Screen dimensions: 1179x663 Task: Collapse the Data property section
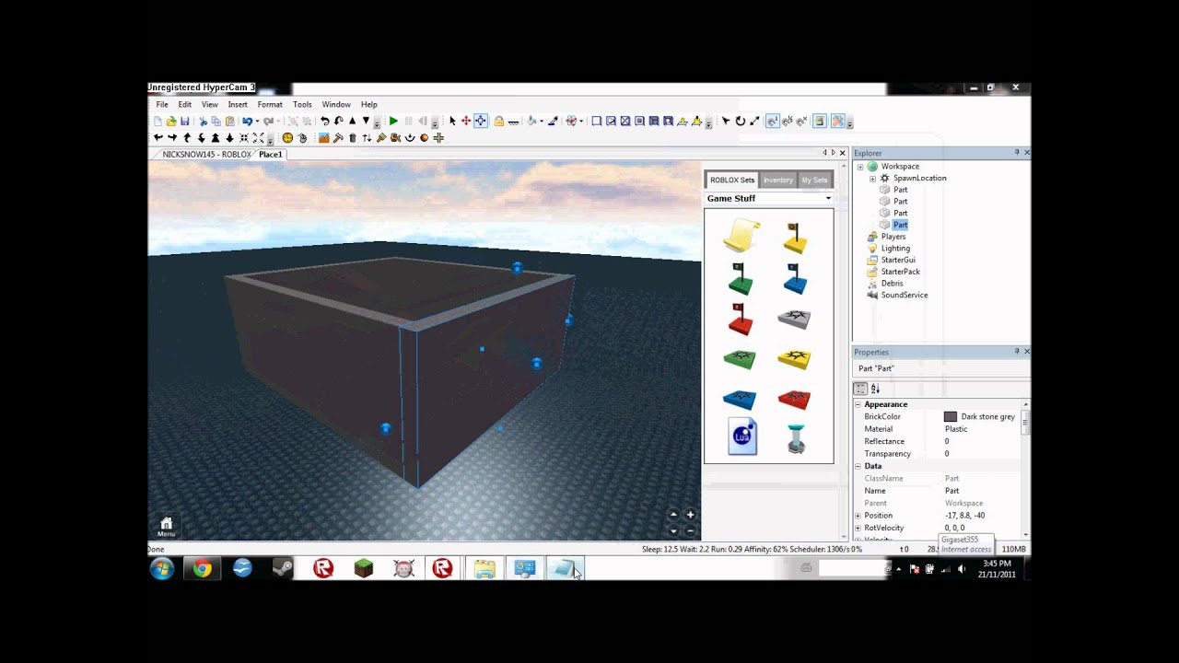(858, 466)
